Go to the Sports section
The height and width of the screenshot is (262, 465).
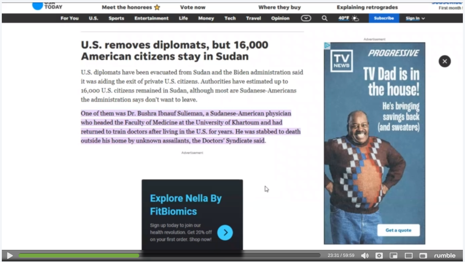(x=116, y=18)
